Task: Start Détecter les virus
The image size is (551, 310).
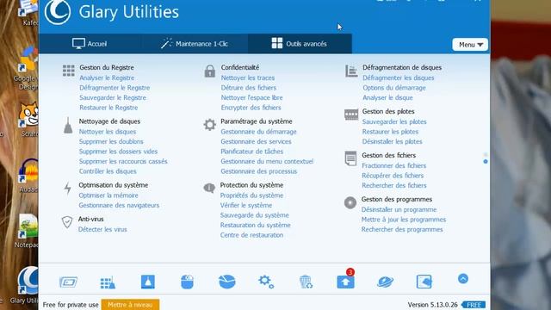Action: click(x=102, y=229)
